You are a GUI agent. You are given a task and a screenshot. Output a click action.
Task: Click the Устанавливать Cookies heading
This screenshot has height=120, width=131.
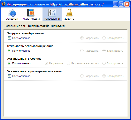(24, 59)
